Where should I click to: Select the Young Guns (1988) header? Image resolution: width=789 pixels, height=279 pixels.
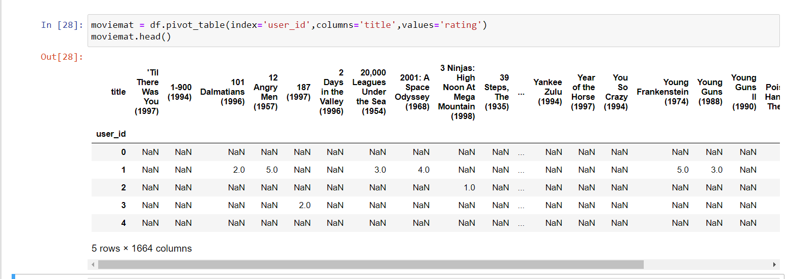(x=710, y=92)
